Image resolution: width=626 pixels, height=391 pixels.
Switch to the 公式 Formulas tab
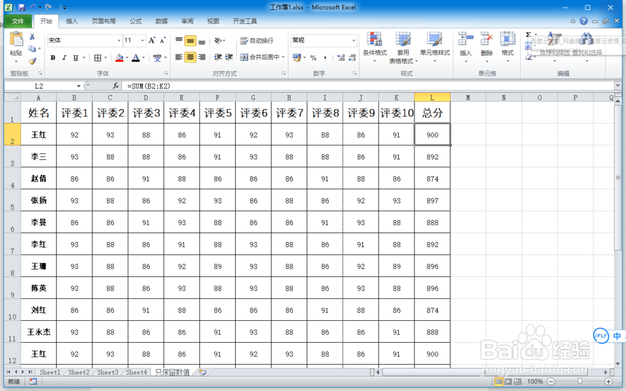(136, 21)
